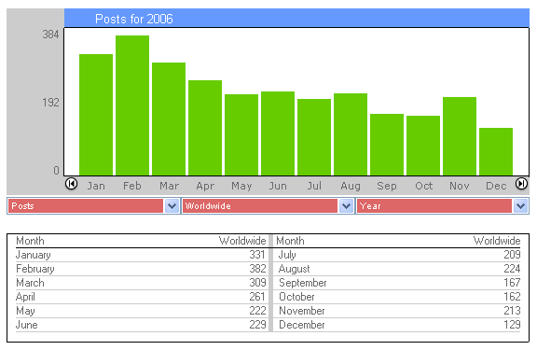Viewport: 537px width, 350px height.
Task: Click the 'June' table row label
Action: tap(27, 325)
